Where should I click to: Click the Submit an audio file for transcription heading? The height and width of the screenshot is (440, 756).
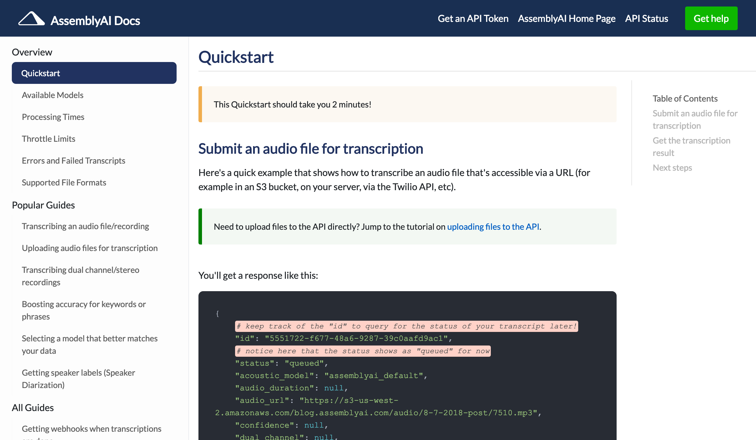click(310, 149)
